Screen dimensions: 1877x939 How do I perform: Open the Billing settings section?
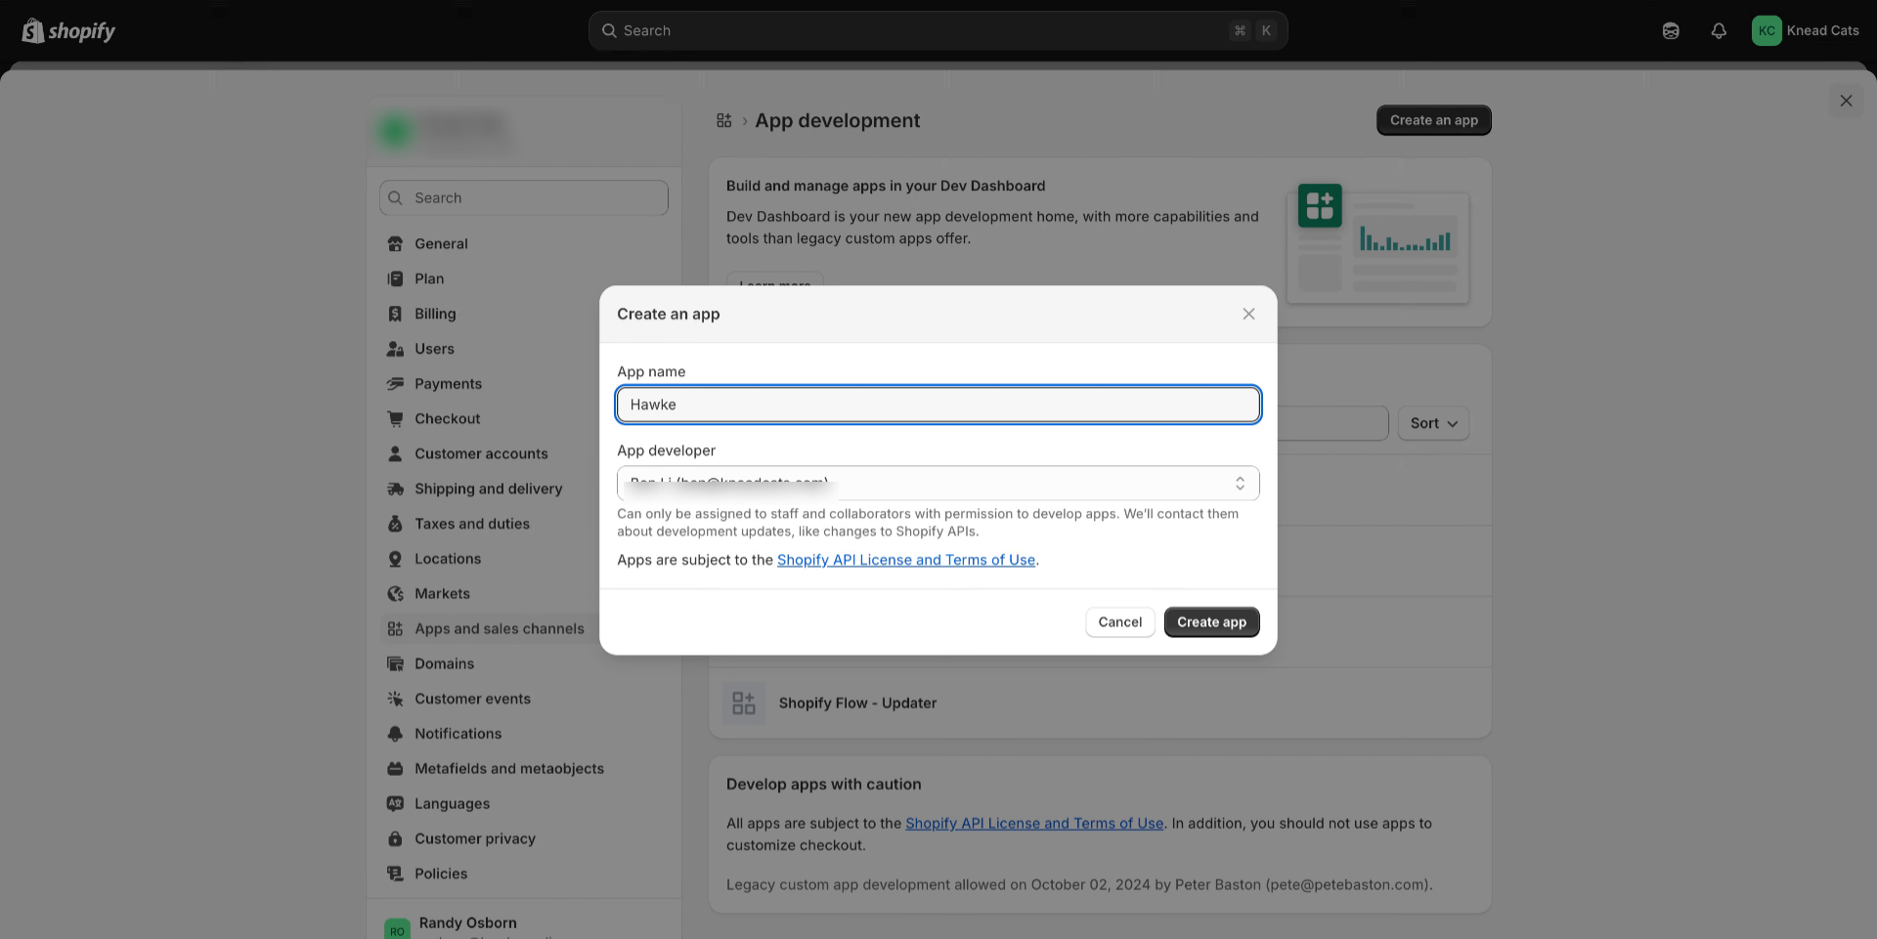435,314
